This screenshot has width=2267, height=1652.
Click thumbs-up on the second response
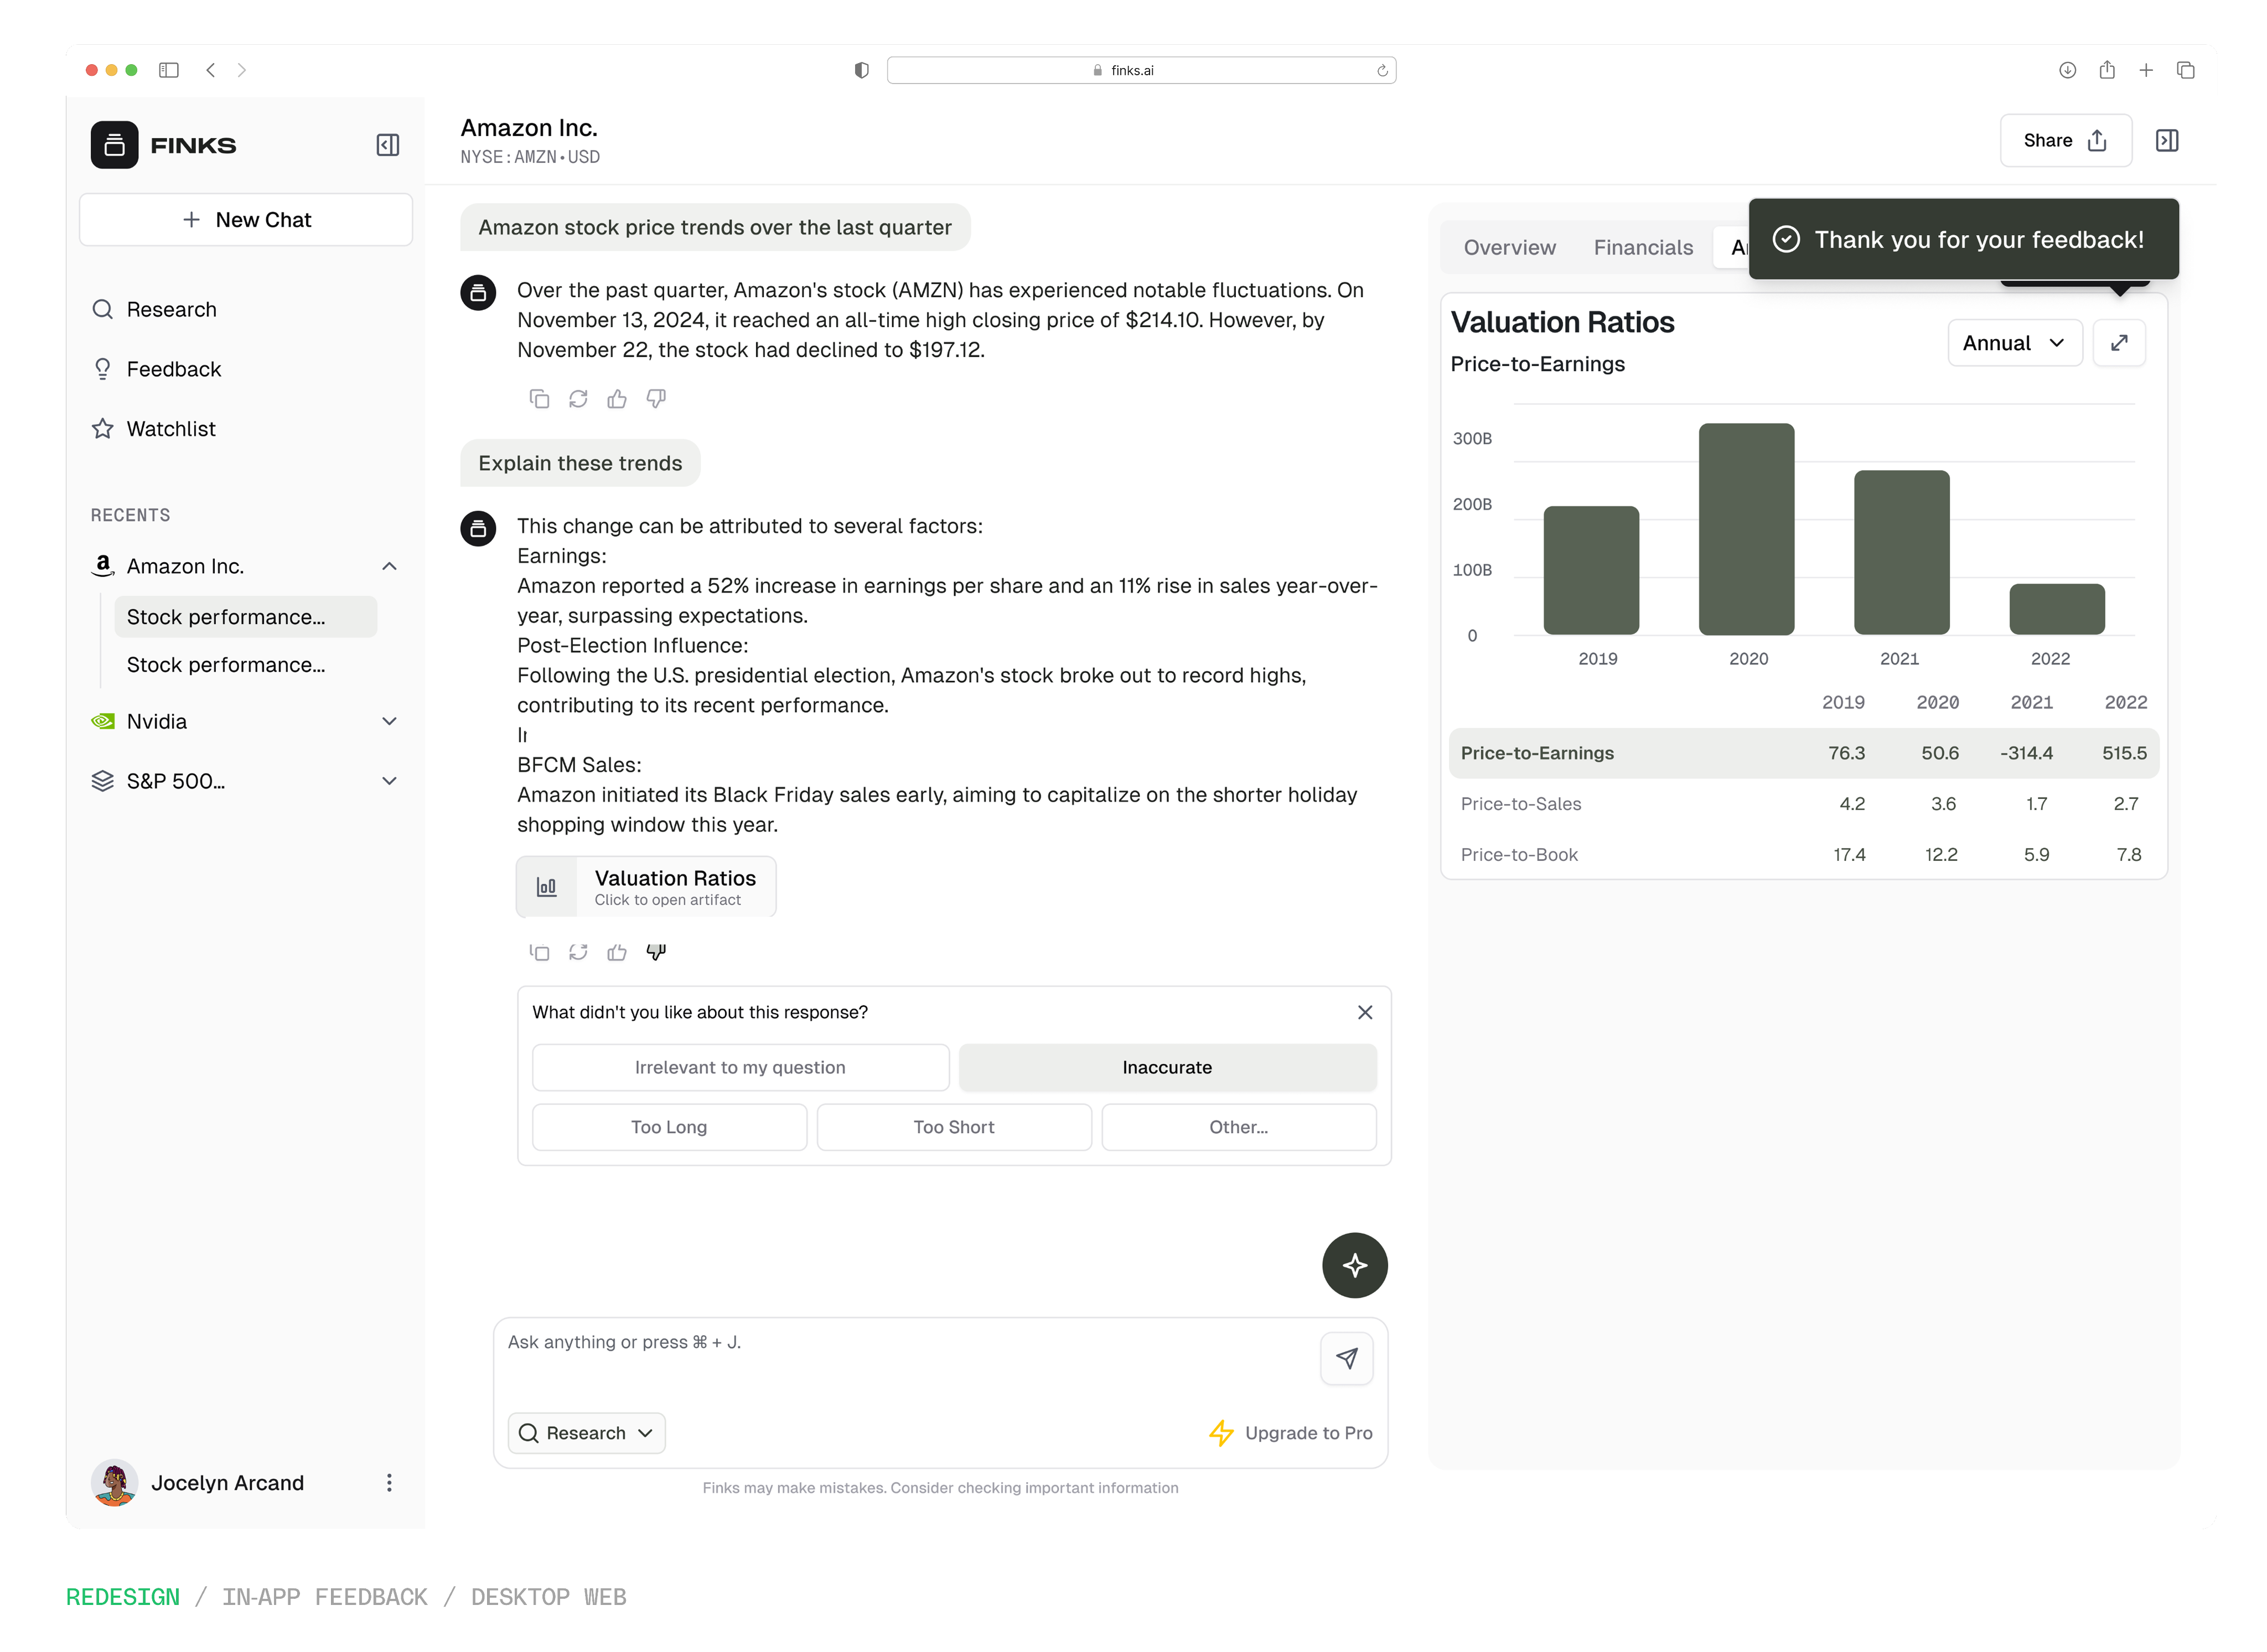click(616, 952)
